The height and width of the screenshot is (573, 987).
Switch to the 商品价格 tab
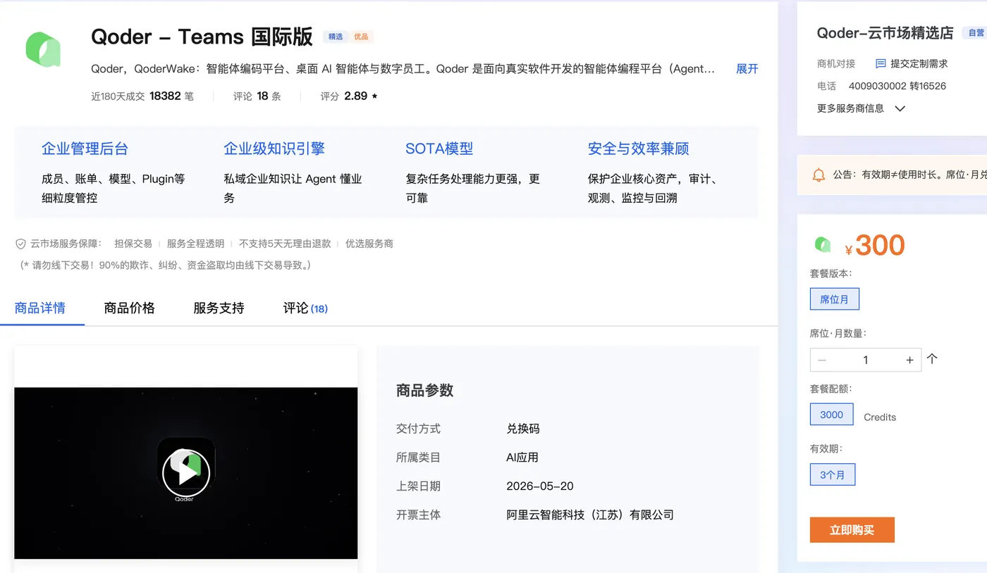[129, 308]
